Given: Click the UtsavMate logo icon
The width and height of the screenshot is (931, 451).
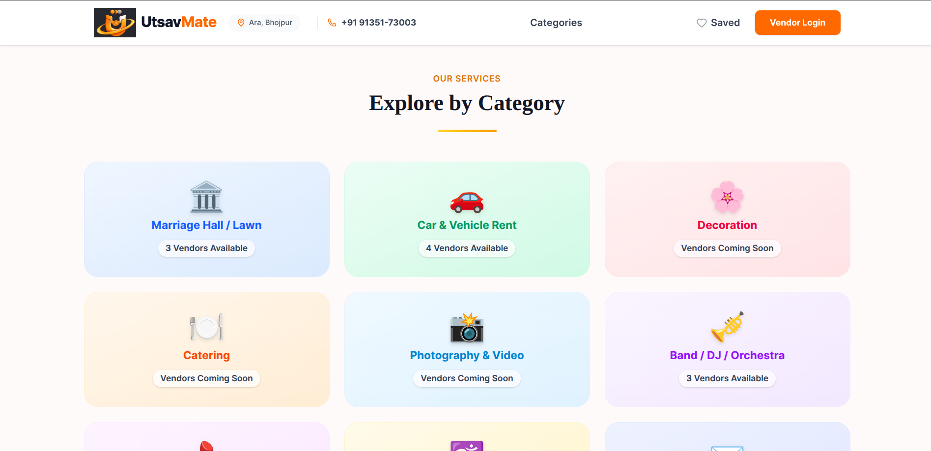Looking at the screenshot, I should (114, 23).
